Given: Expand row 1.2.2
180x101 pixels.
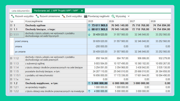Looking at the screenshot, I should [11, 91].
